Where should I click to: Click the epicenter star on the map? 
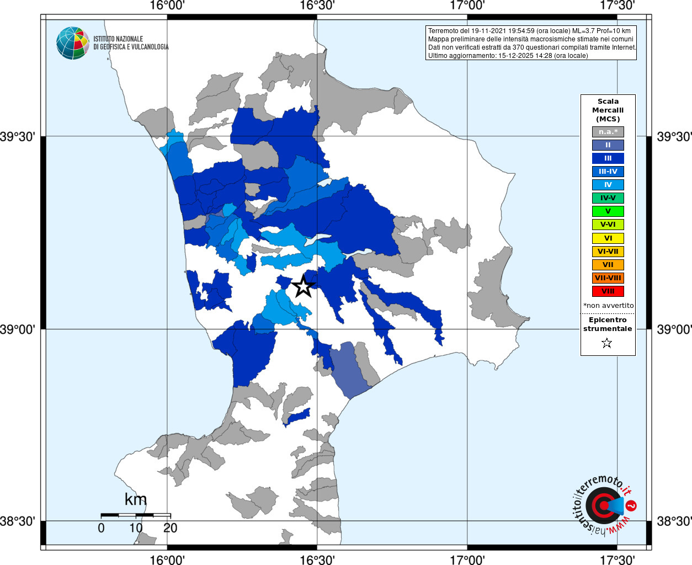(302, 286)
